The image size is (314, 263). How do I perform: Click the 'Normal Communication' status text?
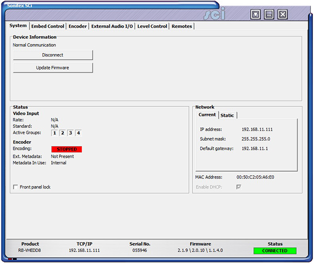34,45
